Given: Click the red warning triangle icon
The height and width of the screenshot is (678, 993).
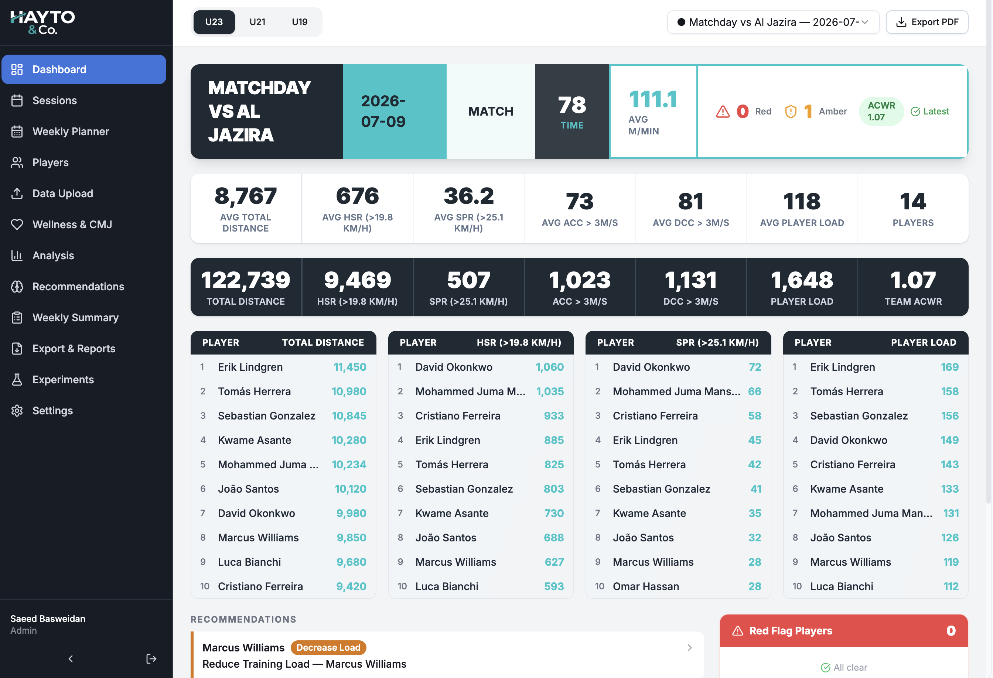Looking at the screenshot, I should (723, 112).
